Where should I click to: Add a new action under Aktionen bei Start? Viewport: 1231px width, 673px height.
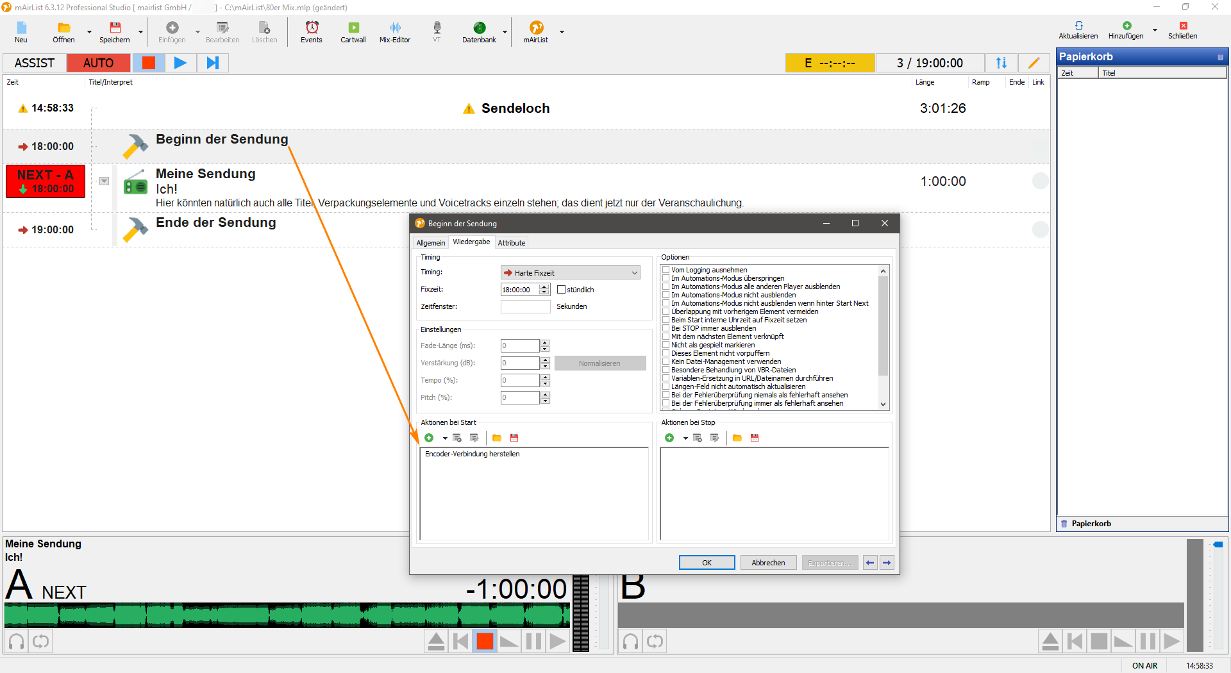click(429, 438)
